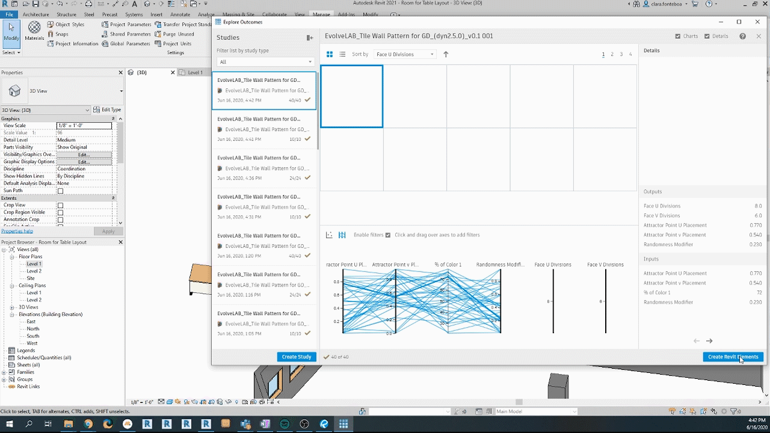Open Object Styles settings
The image size is (770, 433).
(x=65, y=25)
